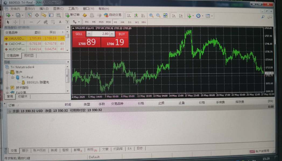Toggle the Market Watch window icon

point(30,15)
